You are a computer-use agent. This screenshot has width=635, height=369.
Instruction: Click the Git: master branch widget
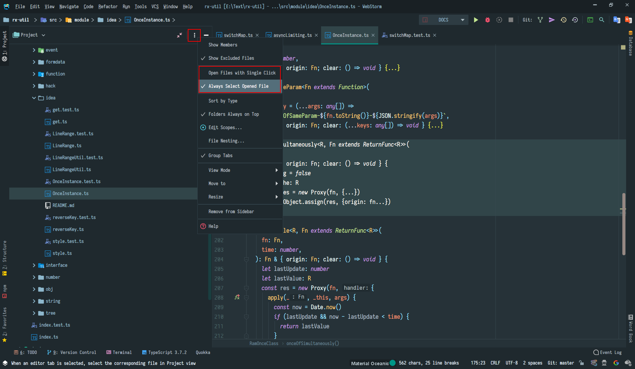[561, 363]
